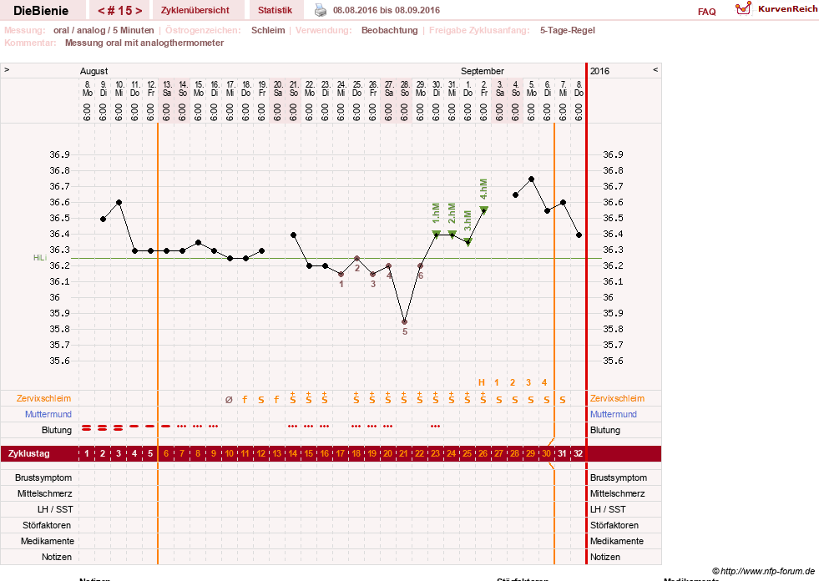Click the left Medikamente row label
This screenshot has height=581, width=819.
(48, 541)
